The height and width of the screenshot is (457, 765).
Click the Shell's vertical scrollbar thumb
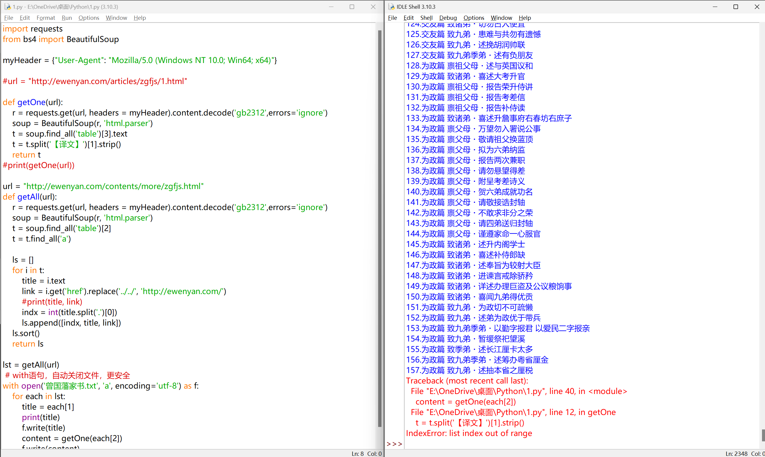point(763,435)
